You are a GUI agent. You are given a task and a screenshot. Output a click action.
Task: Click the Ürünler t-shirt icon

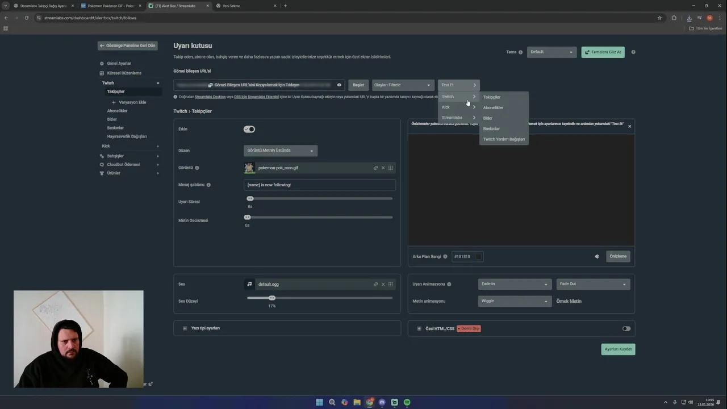coord(102,173)
